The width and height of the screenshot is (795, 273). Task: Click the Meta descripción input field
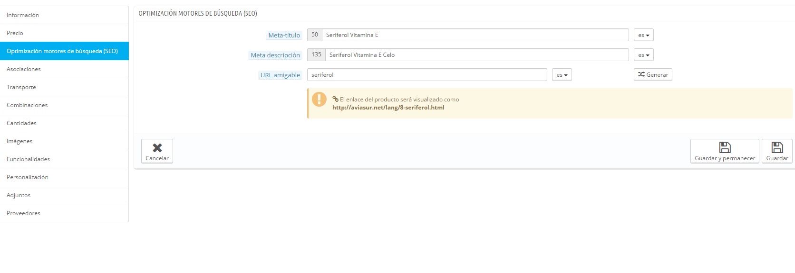click(477, 55)
